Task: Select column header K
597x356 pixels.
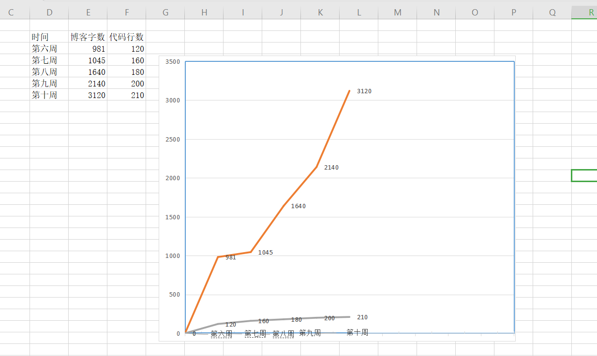Action: tap(320, 13)
